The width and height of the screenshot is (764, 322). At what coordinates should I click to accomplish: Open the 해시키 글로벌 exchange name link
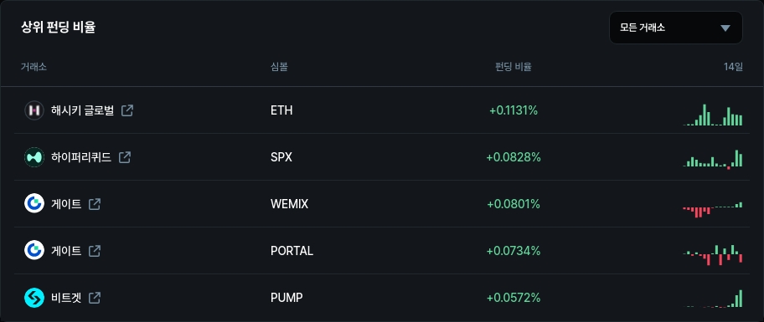tap(82, 110)
